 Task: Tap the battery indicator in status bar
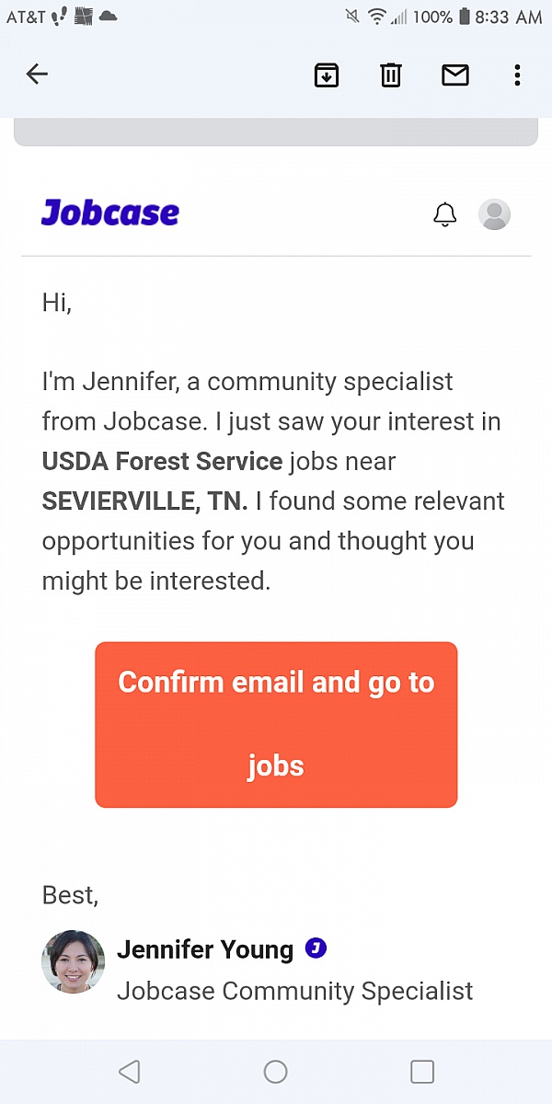coord(465,17)
